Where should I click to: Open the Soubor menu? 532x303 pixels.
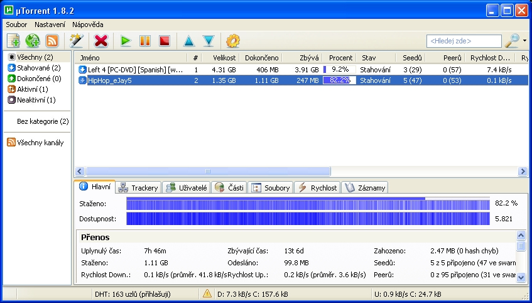16,25
